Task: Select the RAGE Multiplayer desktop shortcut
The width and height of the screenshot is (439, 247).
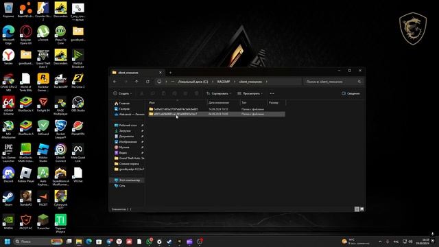Action: (x=60, y=106)
